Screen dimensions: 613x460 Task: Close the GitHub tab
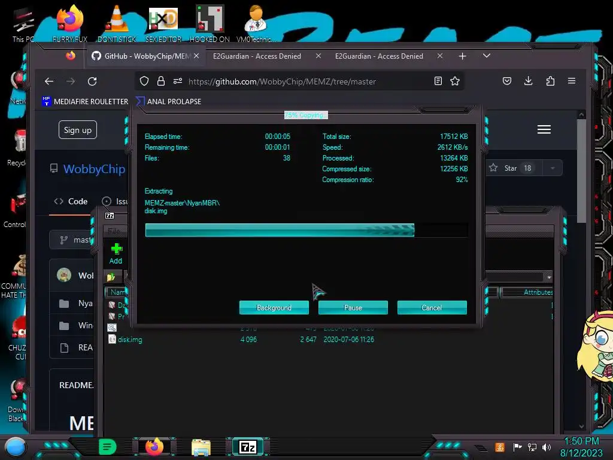pos(196,56)
